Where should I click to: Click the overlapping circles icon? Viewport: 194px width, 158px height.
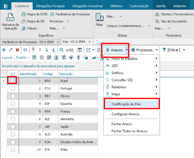click(86, 58)
